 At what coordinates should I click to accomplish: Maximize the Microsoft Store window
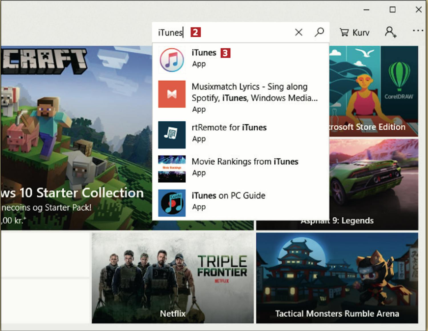coord(393,10)
